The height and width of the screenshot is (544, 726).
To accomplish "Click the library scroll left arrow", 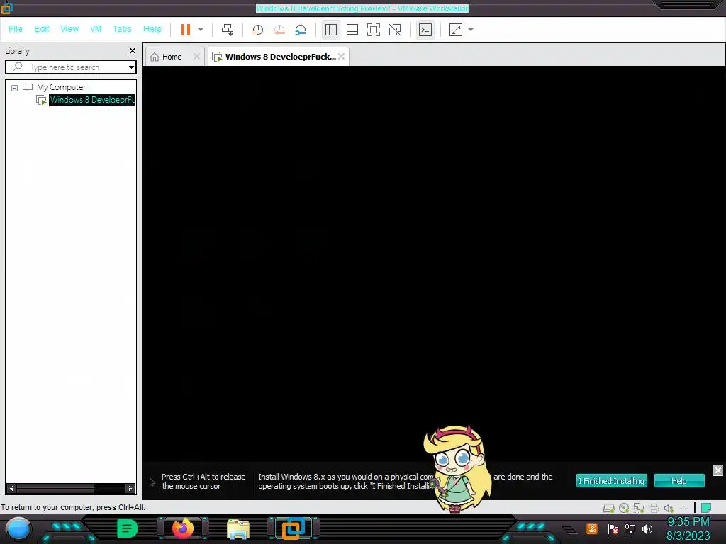I will pos(11,488).
